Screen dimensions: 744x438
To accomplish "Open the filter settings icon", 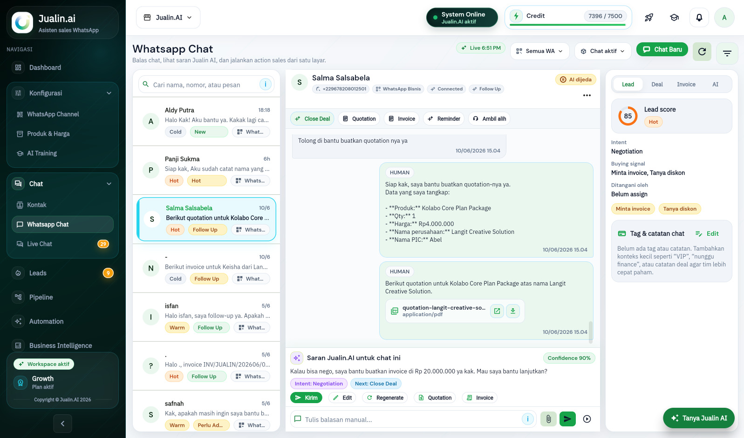I will click(727, 53).
